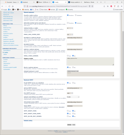Switch to the tab next to Facebook
Viewport: 124px width, 135px height.
tap(43, 2)
